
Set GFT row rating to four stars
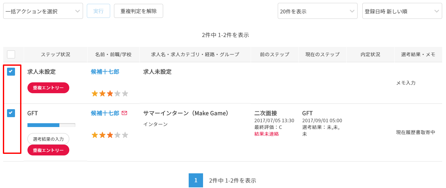pos(117,135)
